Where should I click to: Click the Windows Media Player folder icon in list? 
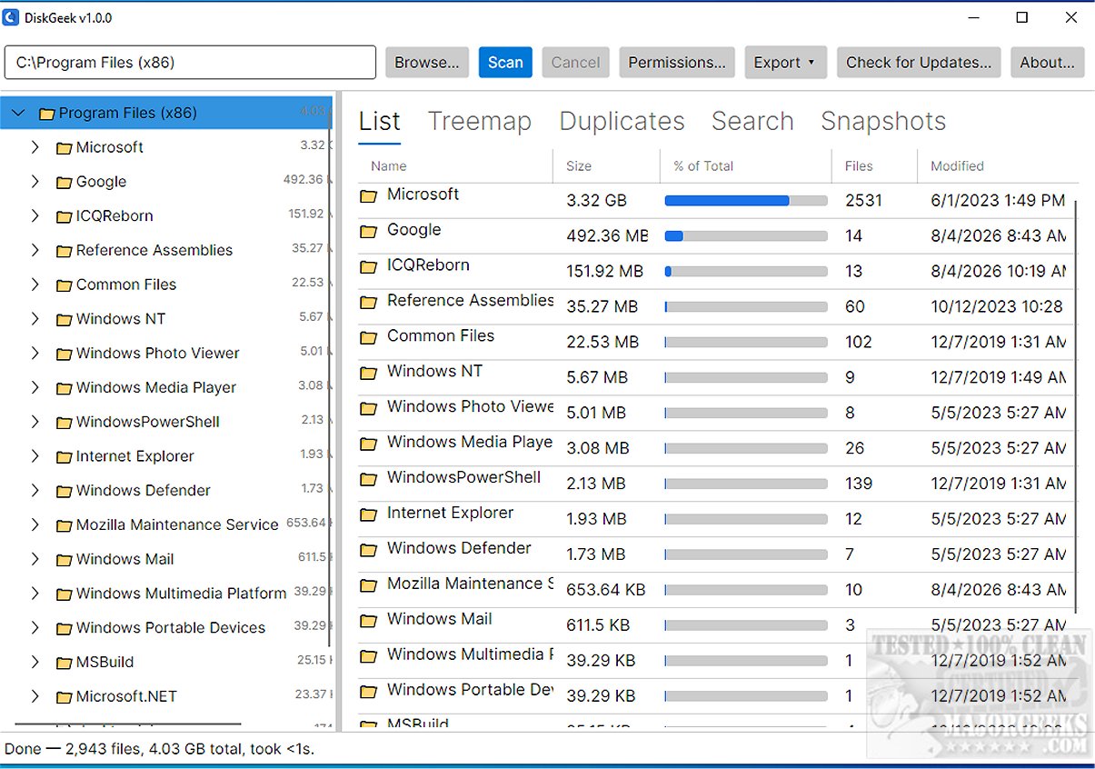[368, 444]
